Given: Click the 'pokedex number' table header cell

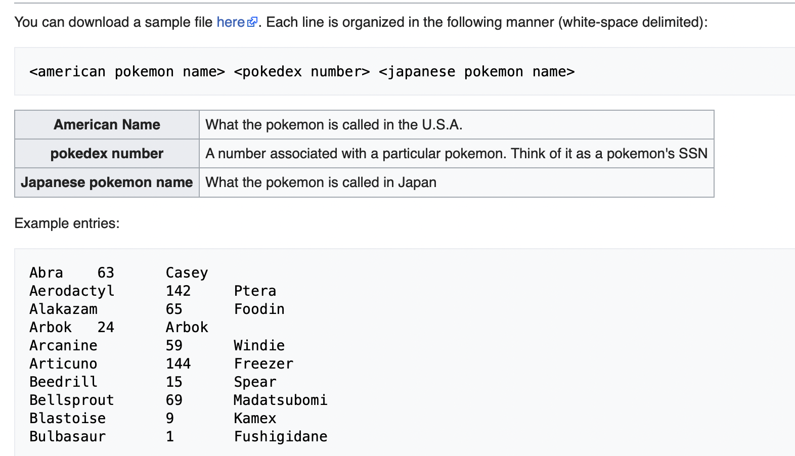Looking at the screenshot, I should coord(107,154).
